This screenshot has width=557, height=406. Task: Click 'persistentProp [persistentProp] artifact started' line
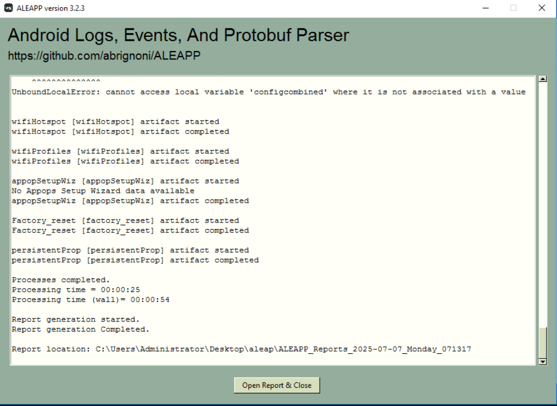130,251
